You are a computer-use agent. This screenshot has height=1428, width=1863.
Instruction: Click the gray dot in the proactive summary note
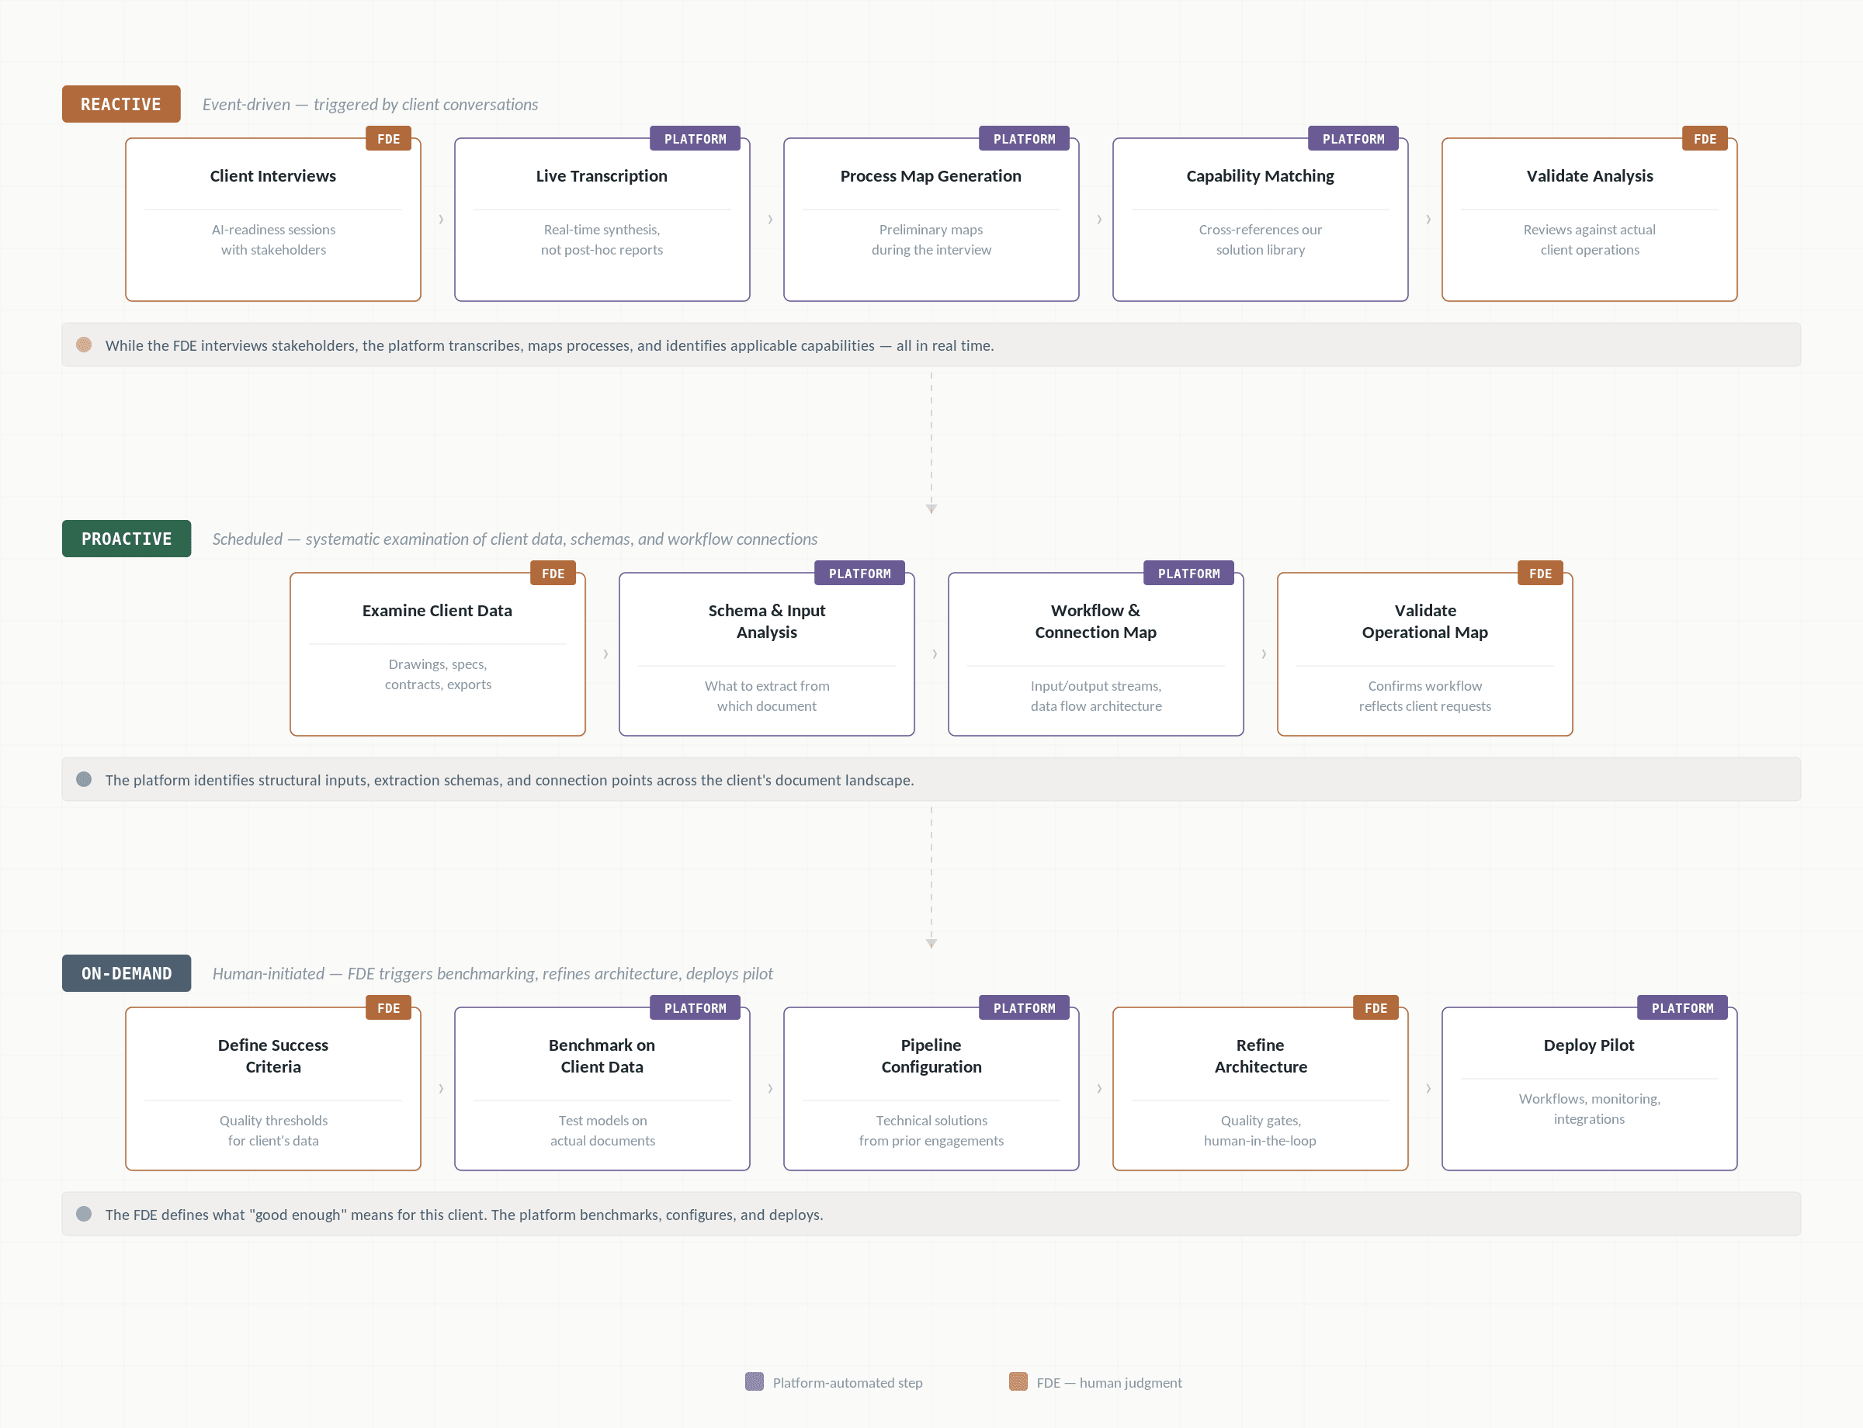click(x=83, y=778)
